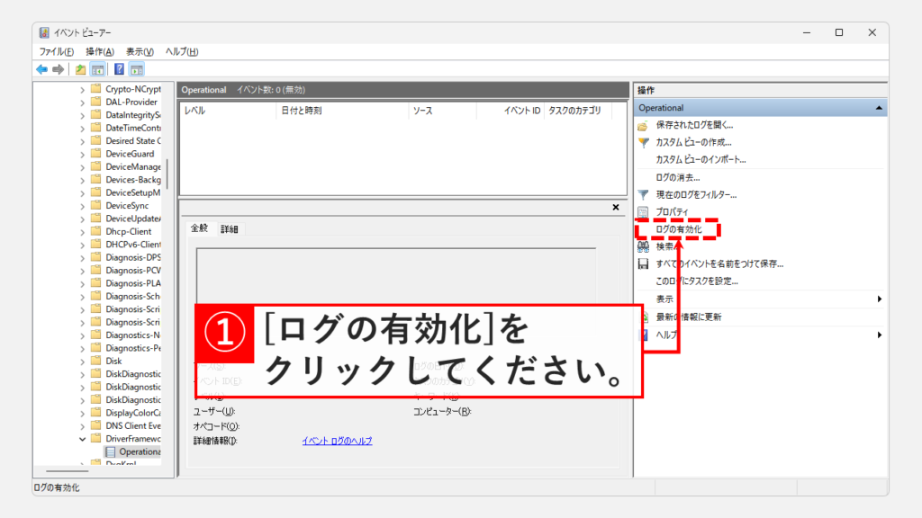Click the イベント ログのヘルプ link
The image size is (922, 518).
click(x=337, y=441)
